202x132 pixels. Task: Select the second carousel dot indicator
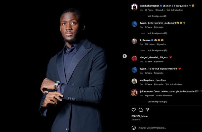(x=68, y=129)
